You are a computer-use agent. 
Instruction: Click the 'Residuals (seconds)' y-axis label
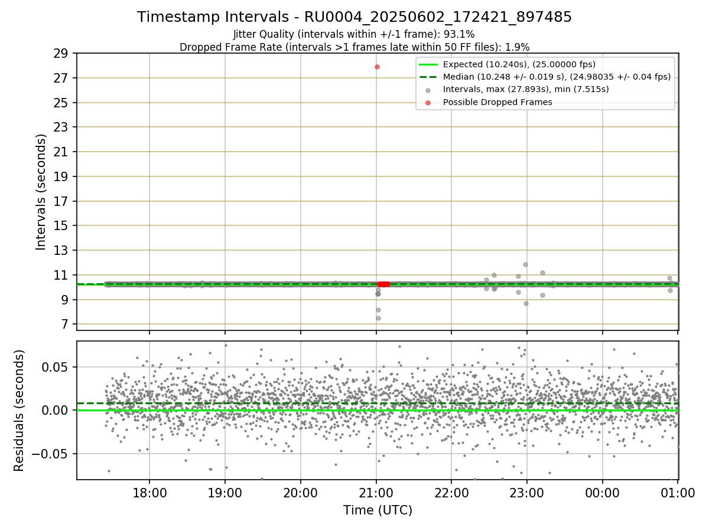point(19,410)
